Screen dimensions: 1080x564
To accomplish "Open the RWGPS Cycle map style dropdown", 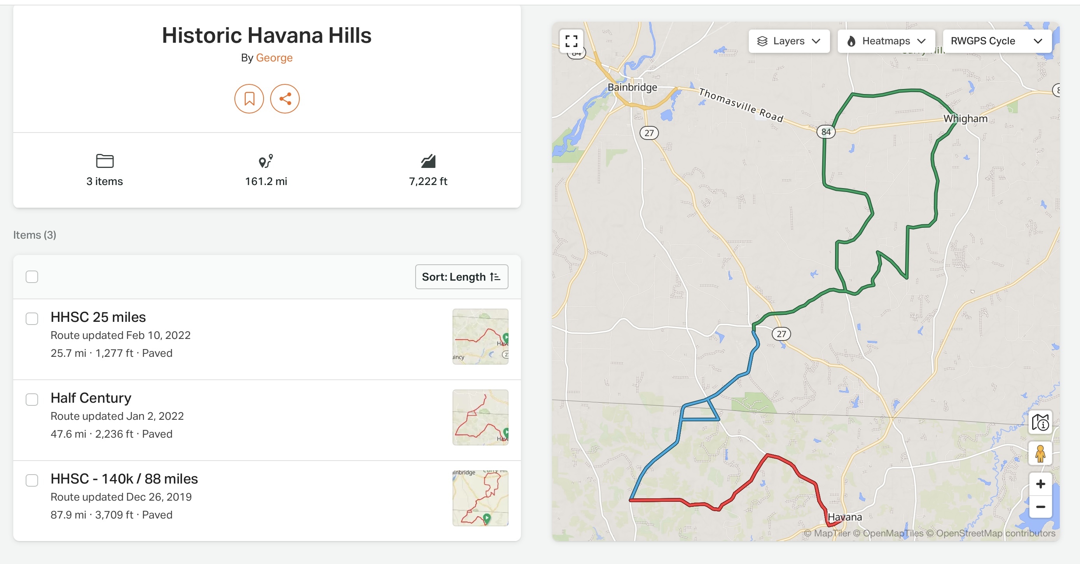I will pyautogui.click(x=996, y=41).
